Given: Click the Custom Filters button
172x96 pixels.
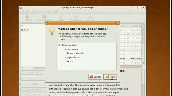Looking at the screenshot, I should pyautogui.click(x=34, y=90).
